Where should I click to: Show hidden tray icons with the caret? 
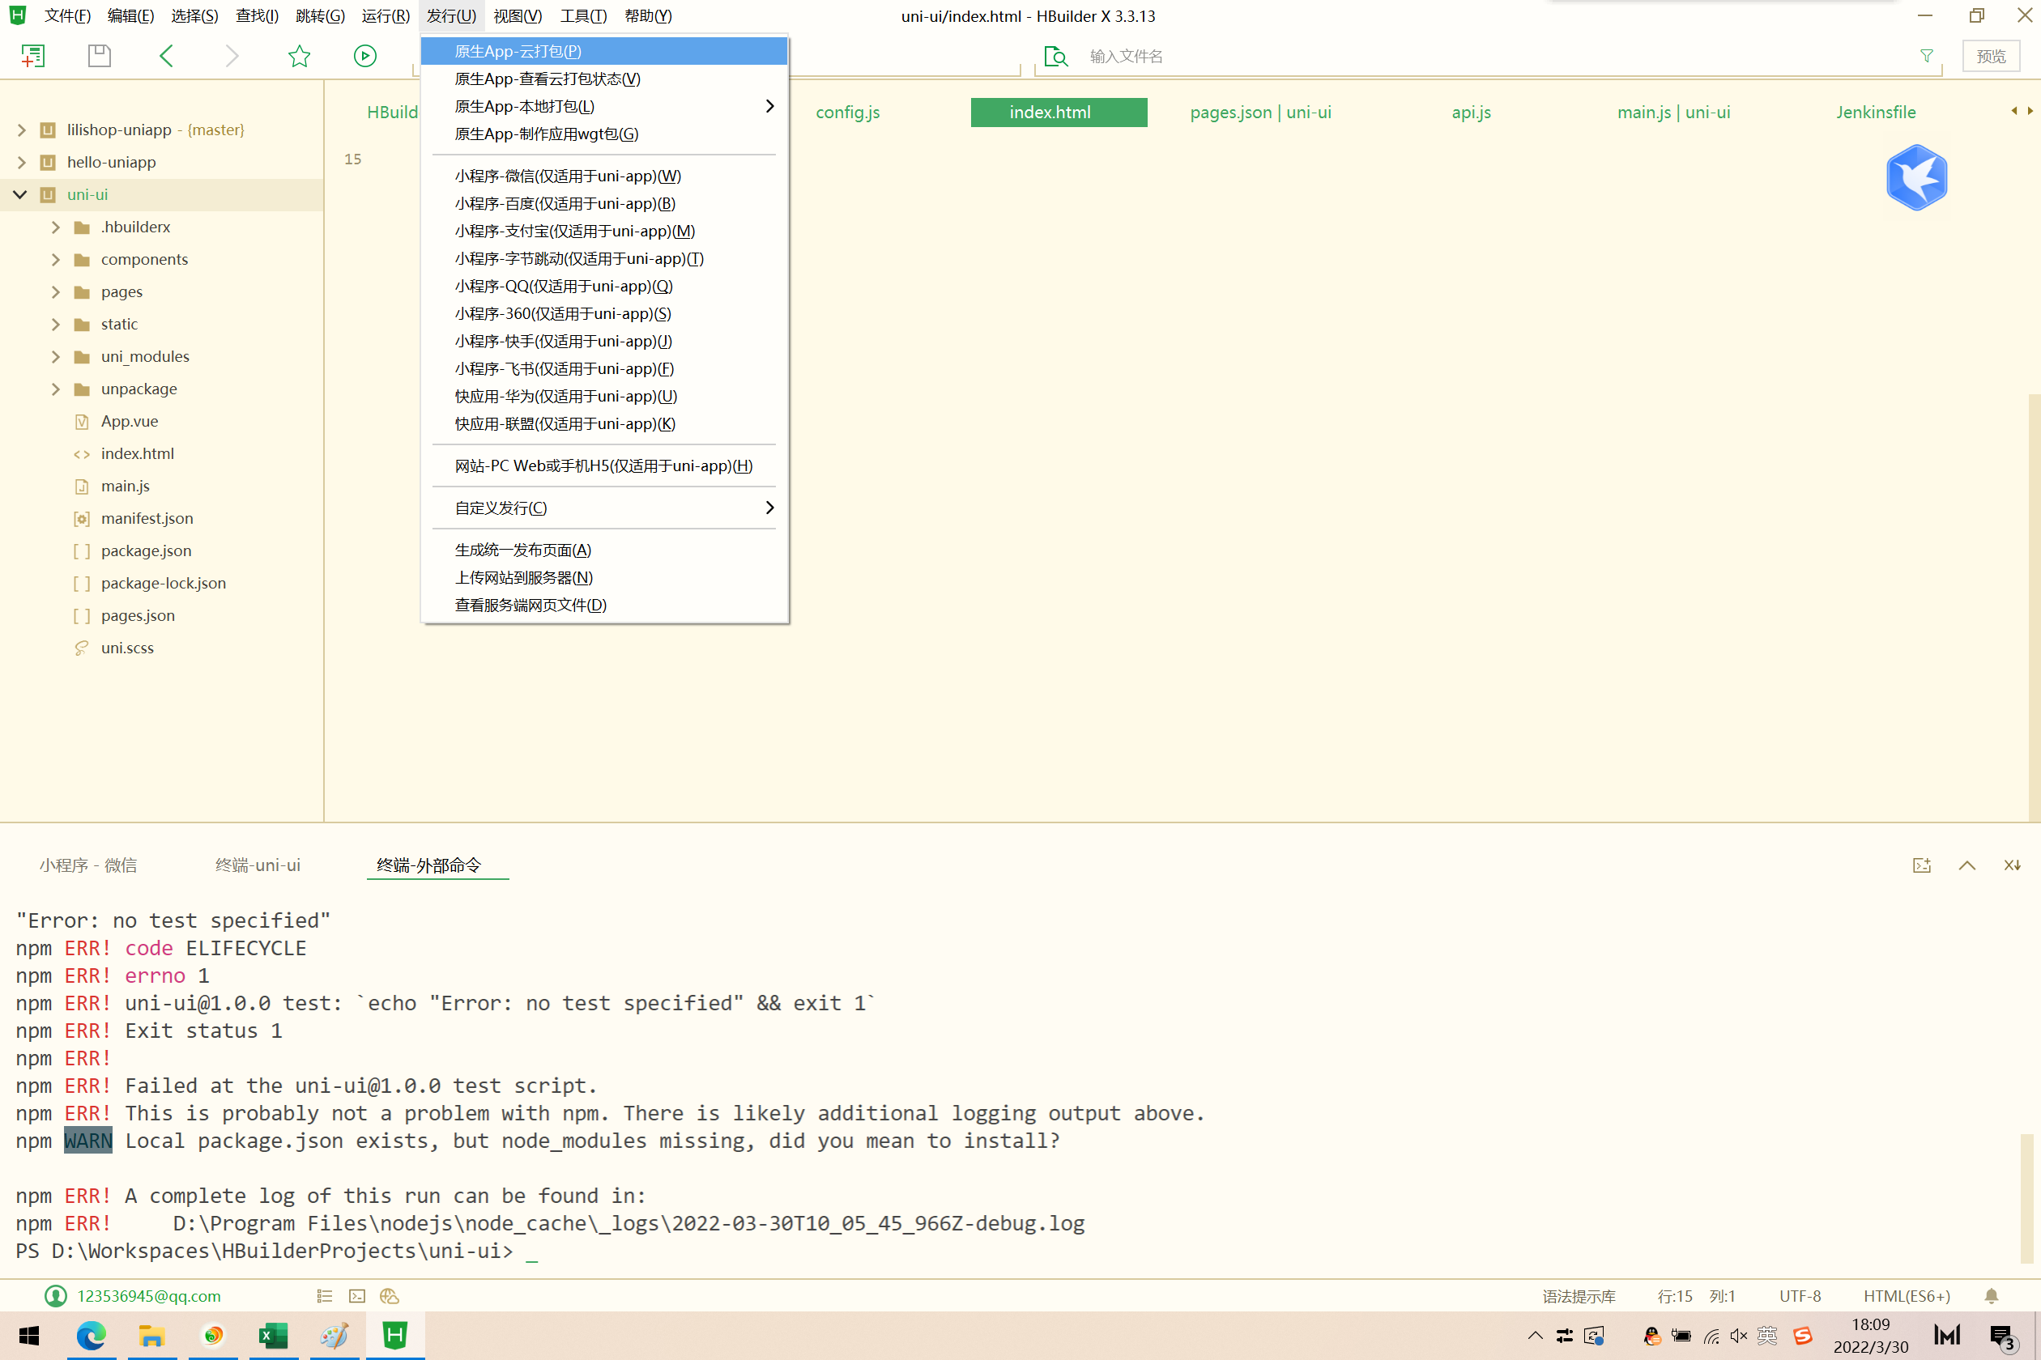click(1535, 1336)
